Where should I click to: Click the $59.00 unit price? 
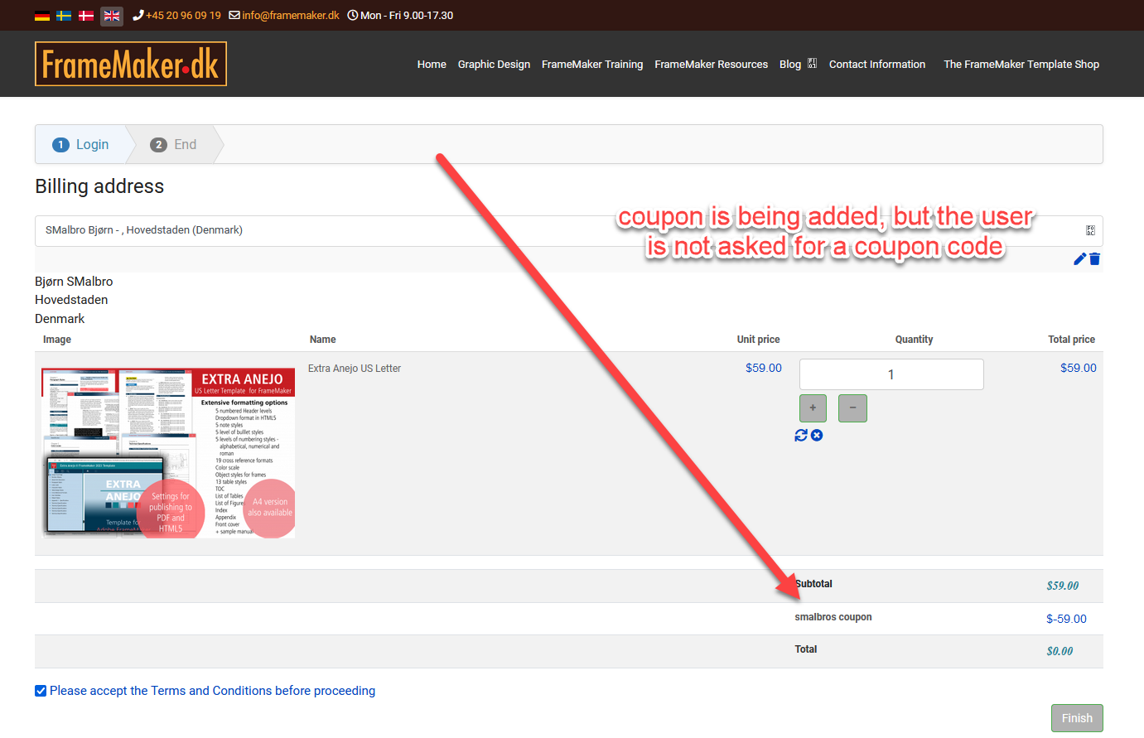[764, 368]
